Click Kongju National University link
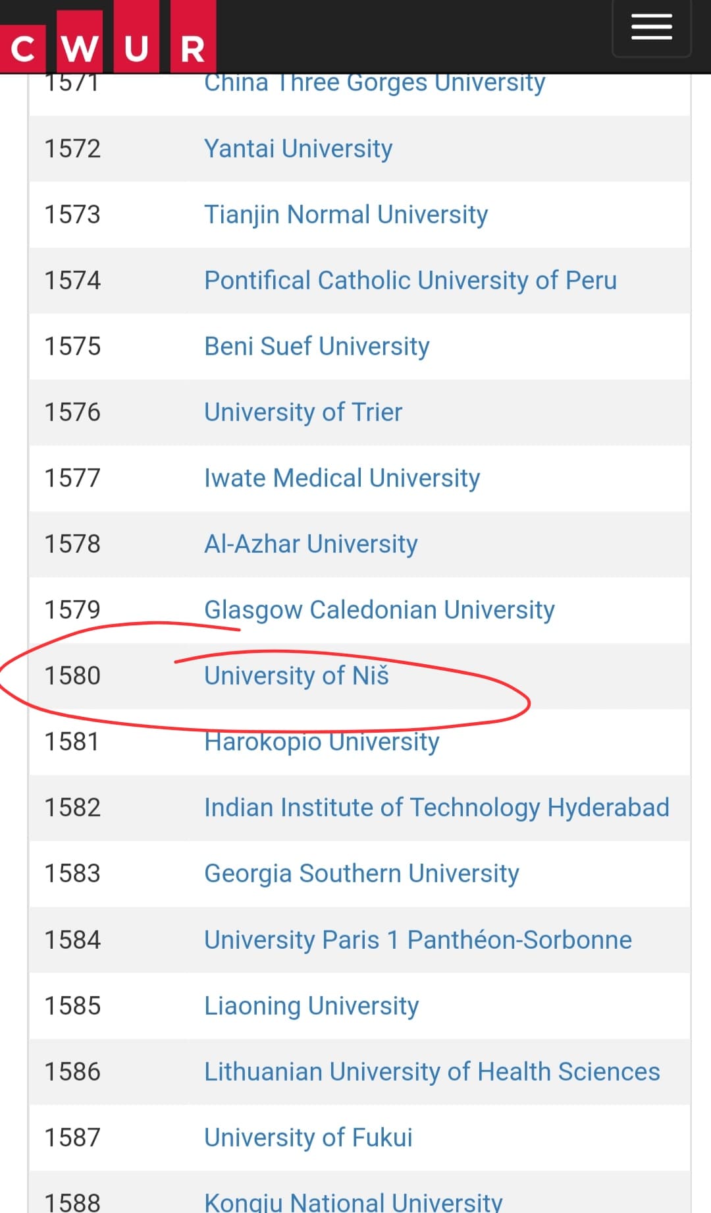 point(353,1202)
